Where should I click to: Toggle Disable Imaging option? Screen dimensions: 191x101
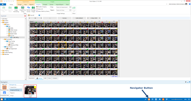[41, 7]
